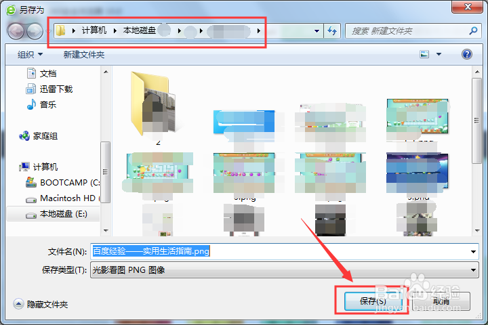488x325 pixels.
Task: Click navigation pane scroll down arrow
Action: pos(106,230)
